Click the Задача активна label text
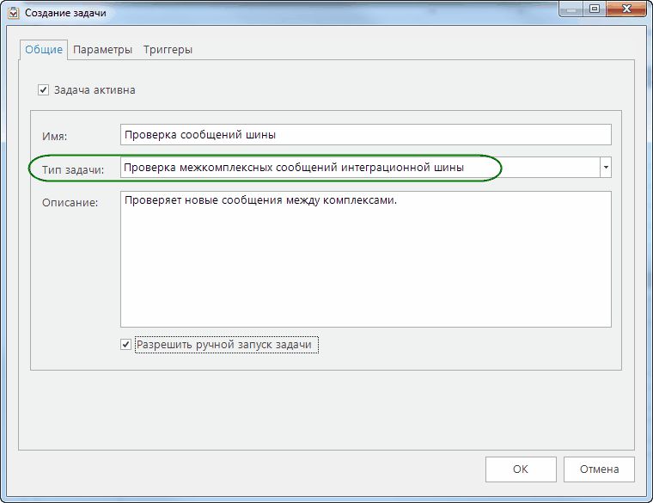 [x=94, y=89]
